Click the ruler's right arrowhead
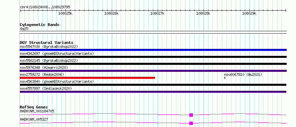The width and height of the screenshot is (296, 127). 286,11
